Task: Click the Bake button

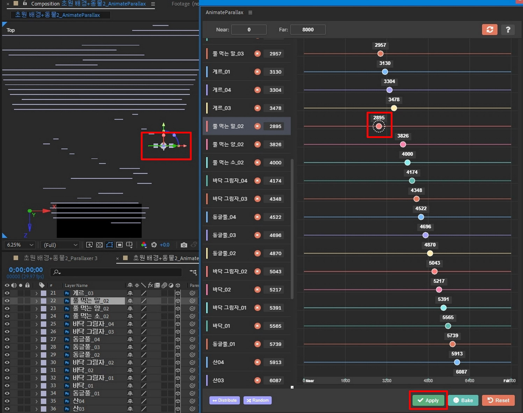Action: click(x=463, y=400)
